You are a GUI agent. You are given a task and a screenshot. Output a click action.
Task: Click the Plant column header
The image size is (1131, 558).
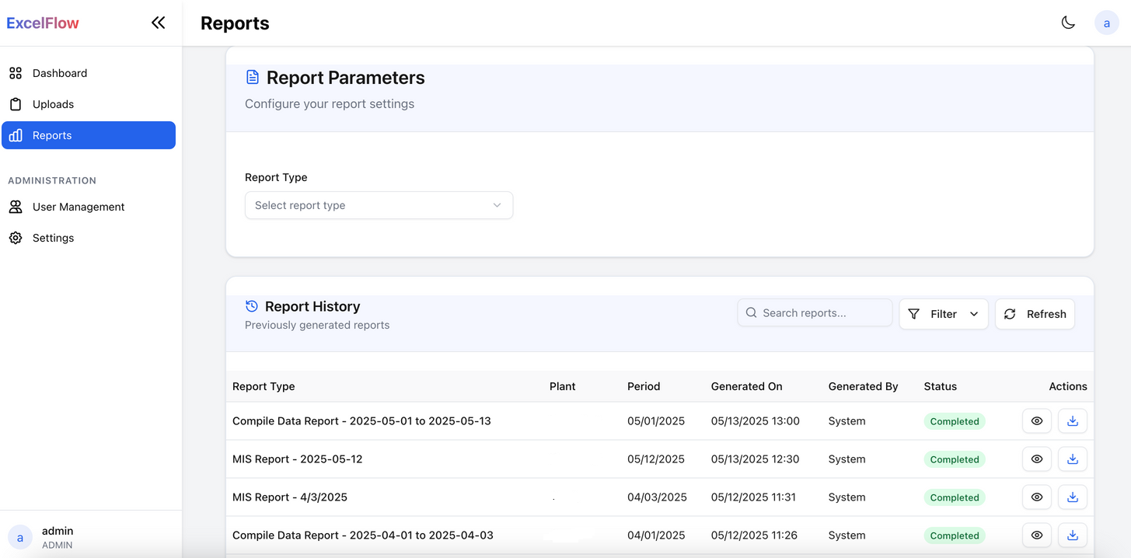point(563,386)
